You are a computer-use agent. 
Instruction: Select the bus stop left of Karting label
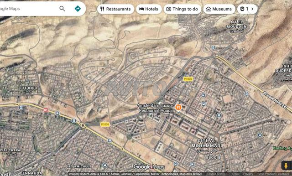click(x=260, y=135)
